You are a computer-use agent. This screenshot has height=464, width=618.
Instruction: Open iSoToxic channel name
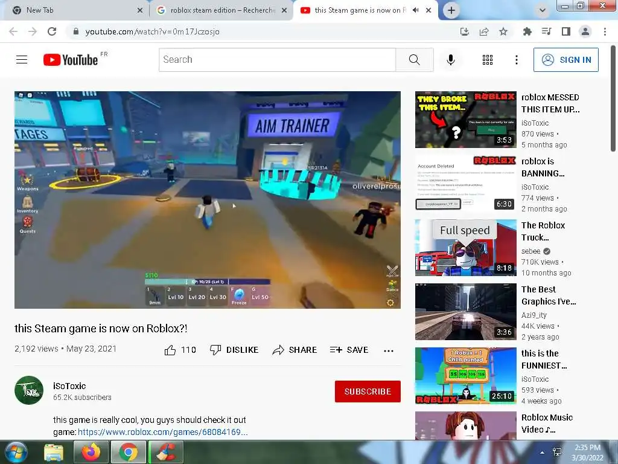click(69, 386)
